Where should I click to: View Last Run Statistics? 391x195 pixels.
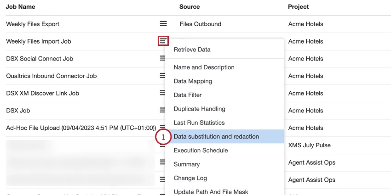pos(199,123)
